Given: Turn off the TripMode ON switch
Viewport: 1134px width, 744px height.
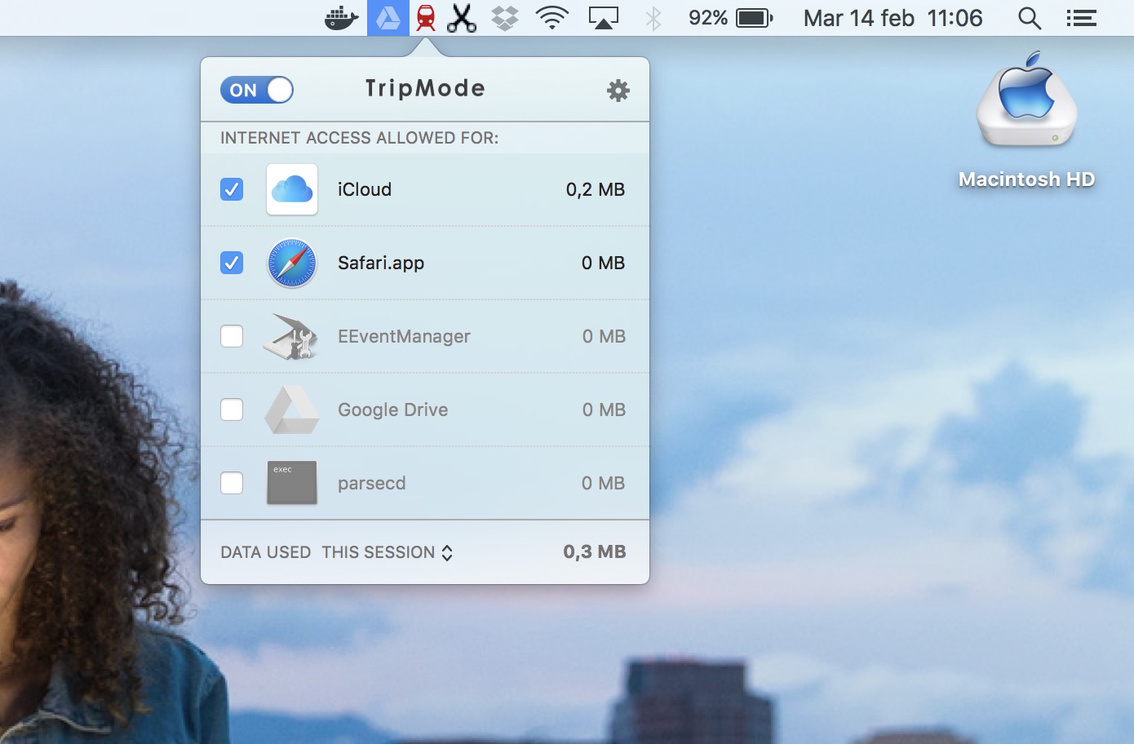Looking at the screenshot, I should (x=257, y=90).
